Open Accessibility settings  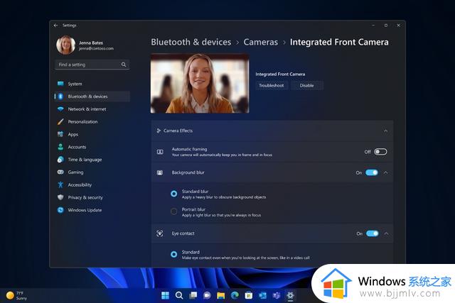(92, 184)
